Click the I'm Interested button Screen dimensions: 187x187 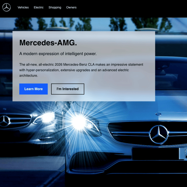click(x=67, y=89)
